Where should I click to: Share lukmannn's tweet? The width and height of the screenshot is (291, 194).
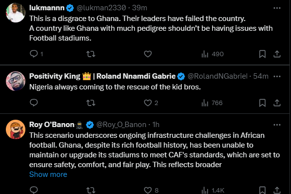pos(277,54)
